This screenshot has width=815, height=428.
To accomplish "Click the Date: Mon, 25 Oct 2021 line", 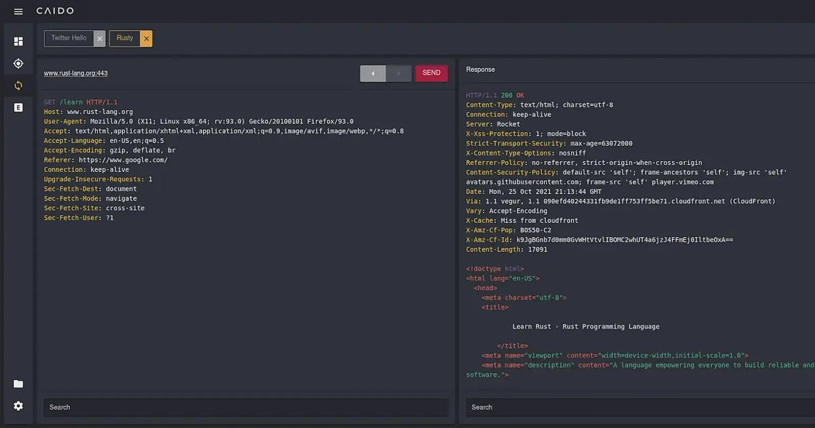I will (x=534, y=193).
